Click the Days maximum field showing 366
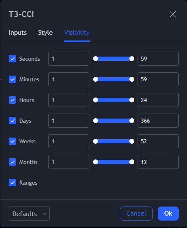 (158, 121)
